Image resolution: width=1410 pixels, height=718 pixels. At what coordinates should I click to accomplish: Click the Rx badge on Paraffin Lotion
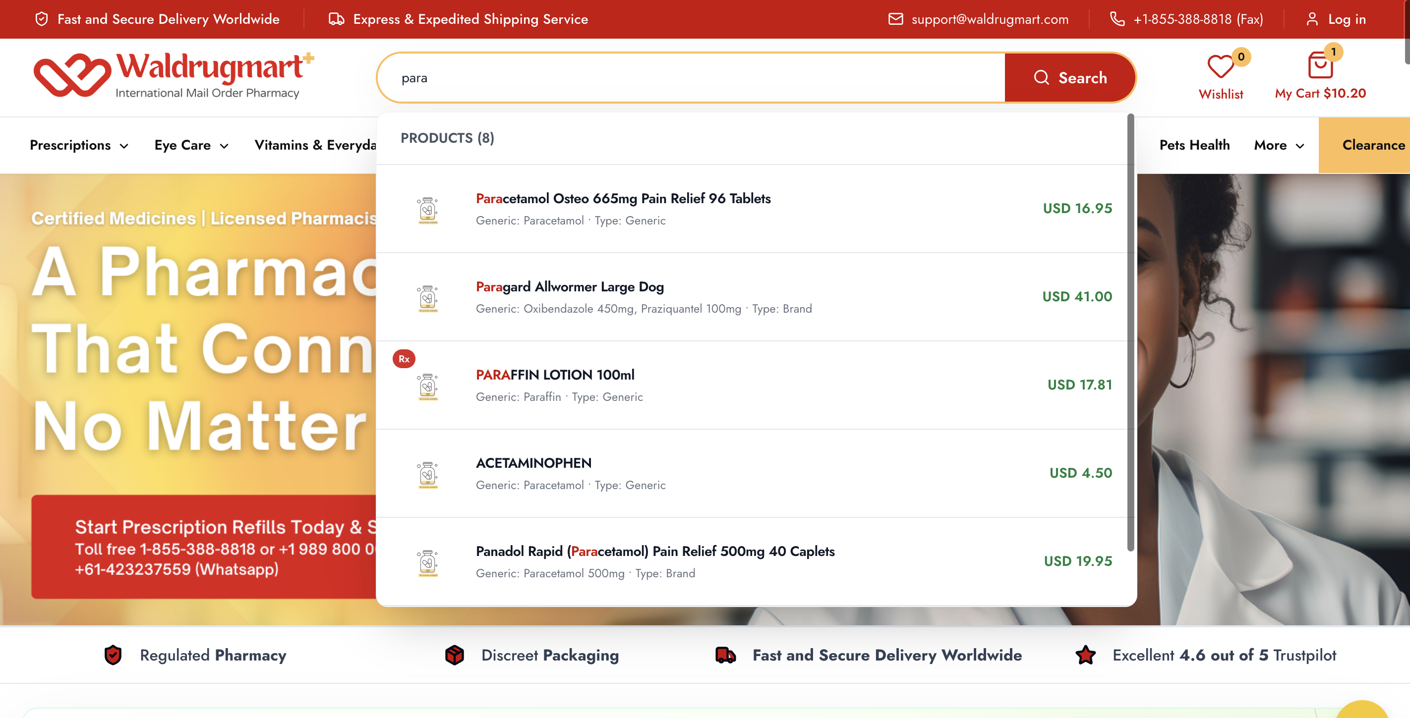pyautogui.click(x=404, y=359)
